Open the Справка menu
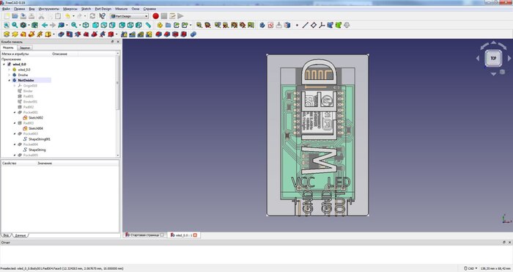 click(x=150, y=9)
